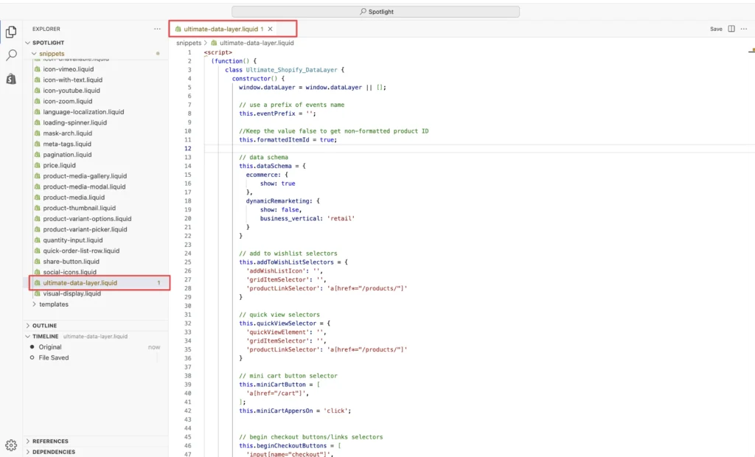Screen dimensions: 755x457
Task: Collapse the TIMELINE section
Action: [44, 336]
